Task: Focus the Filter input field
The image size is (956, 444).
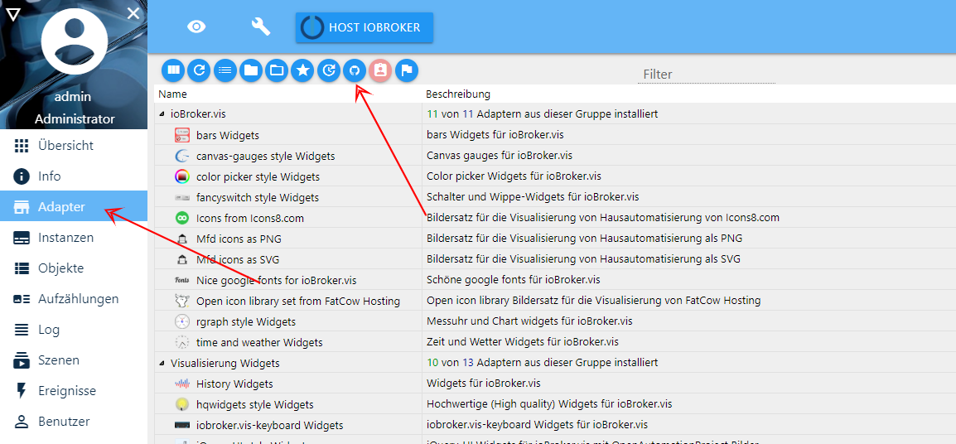Action: [706, 74]
